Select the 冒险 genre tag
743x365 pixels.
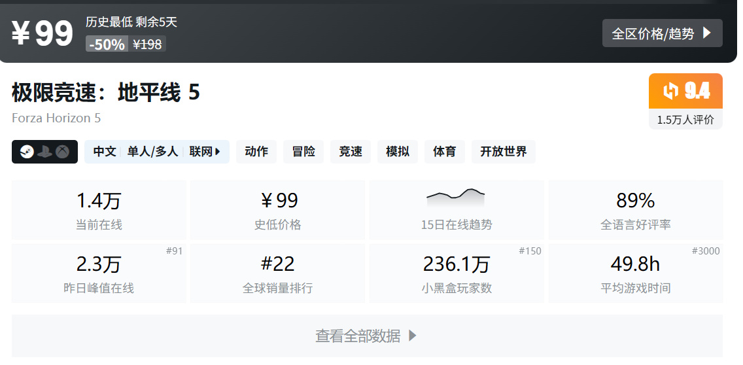point(303,152)
